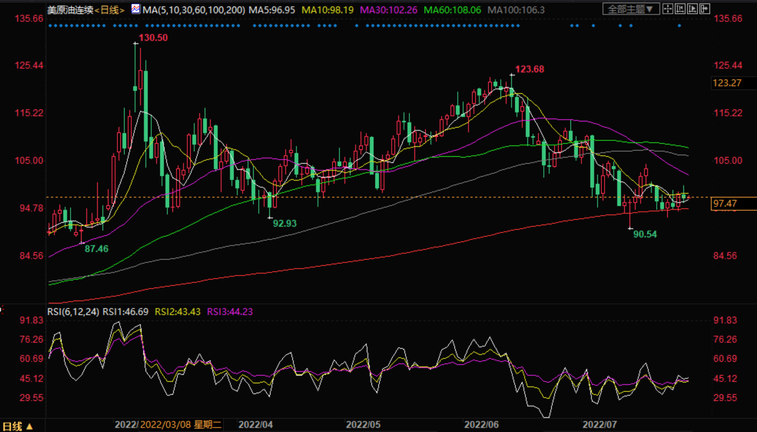757x432 pixels.
Task: Click the MA indicator chart icon
Action: [135, 9]
